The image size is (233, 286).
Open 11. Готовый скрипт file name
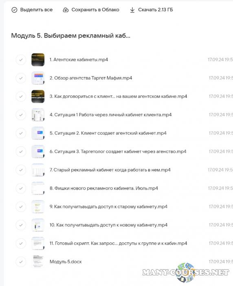[118, 244]
